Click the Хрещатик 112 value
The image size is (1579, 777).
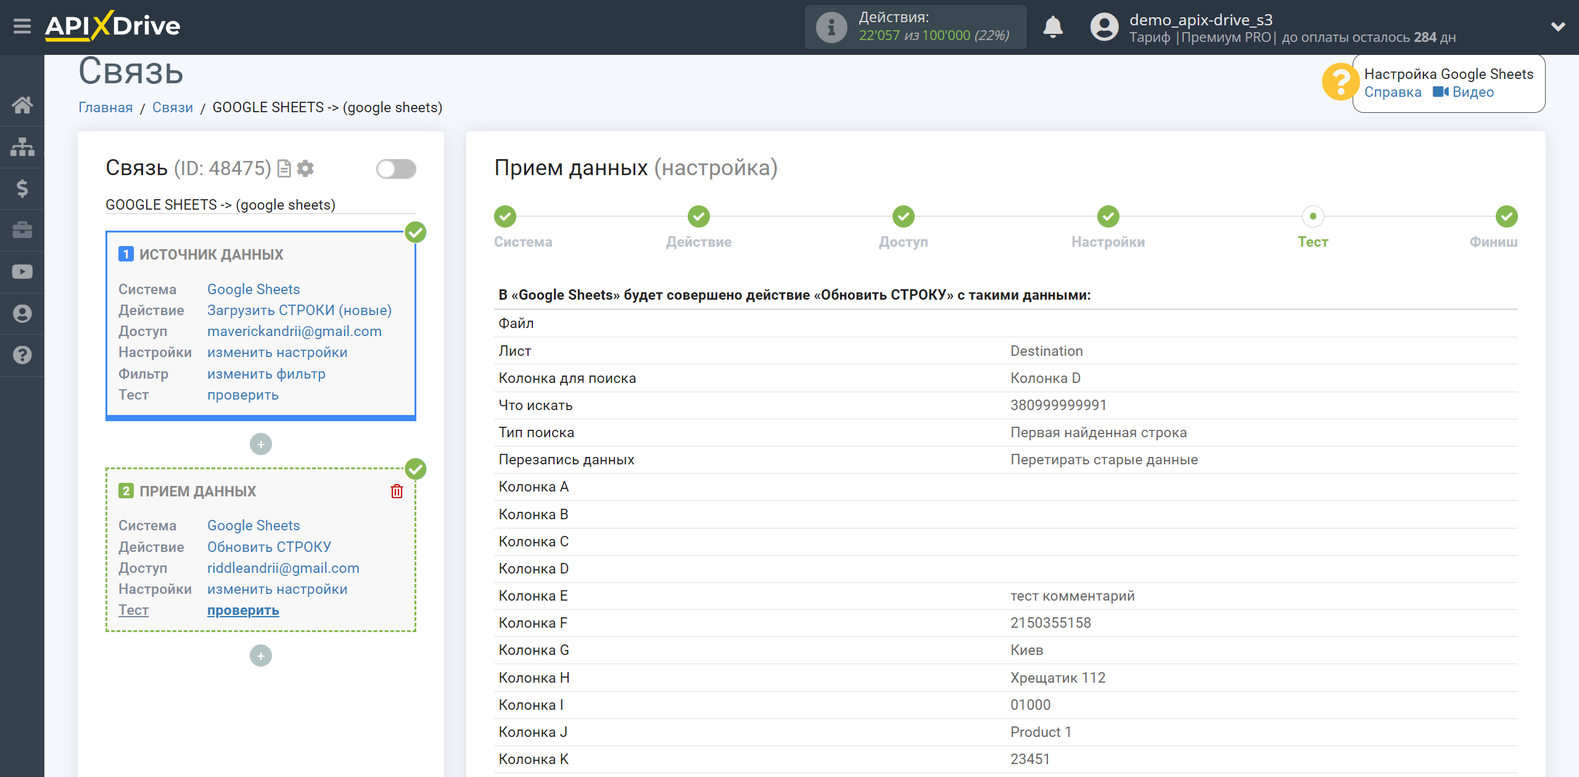coord(1058,678)
